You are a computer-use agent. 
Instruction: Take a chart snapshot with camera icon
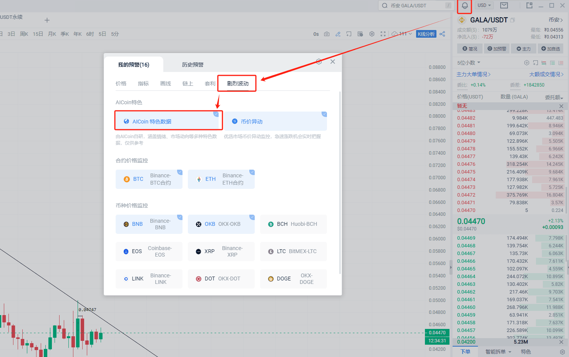(327, 34)
